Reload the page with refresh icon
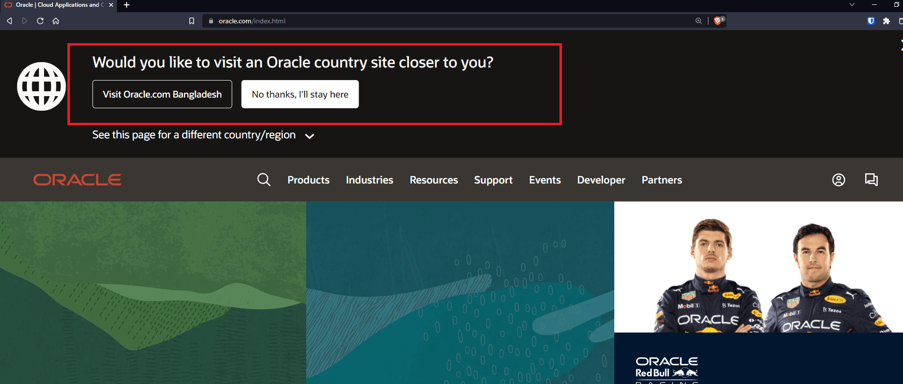903x384 pixels. point(40,21)
